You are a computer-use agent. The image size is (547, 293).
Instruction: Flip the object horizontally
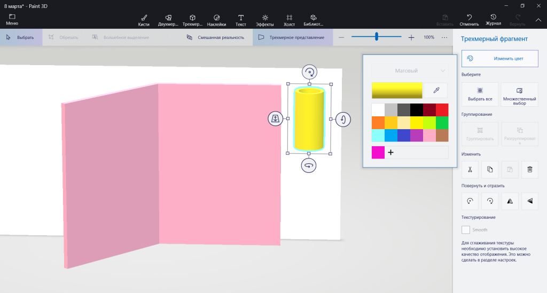(510, 201)
